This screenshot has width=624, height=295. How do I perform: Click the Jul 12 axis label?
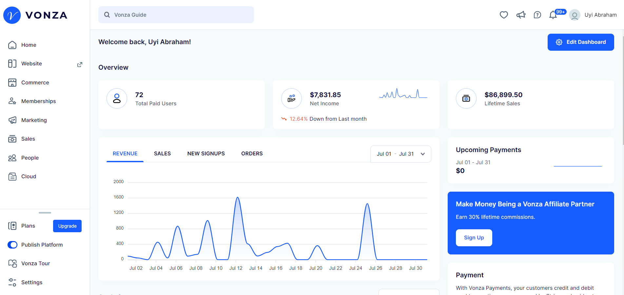[x=236, y=268]
